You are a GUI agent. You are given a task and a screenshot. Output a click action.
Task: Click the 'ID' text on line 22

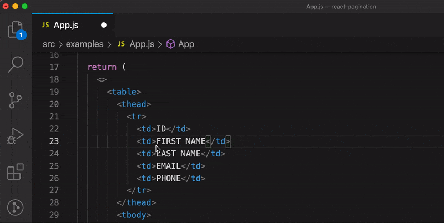point(161,129)
